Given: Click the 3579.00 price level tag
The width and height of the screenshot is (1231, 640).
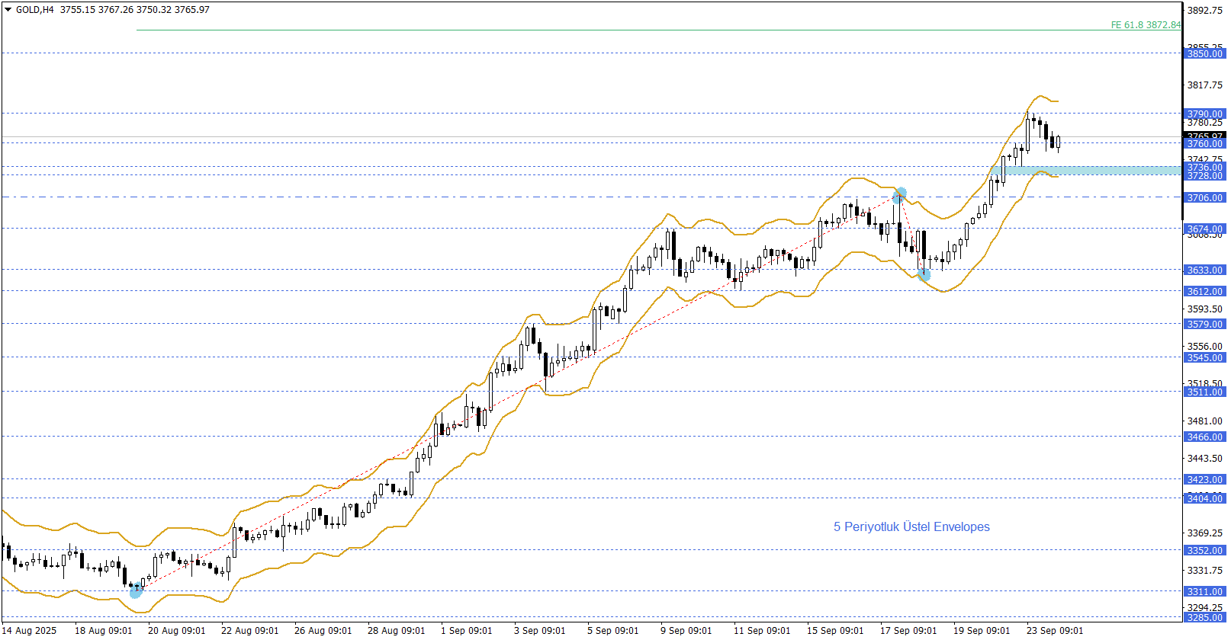Looking at the screenshot, I should point(1204,324).
